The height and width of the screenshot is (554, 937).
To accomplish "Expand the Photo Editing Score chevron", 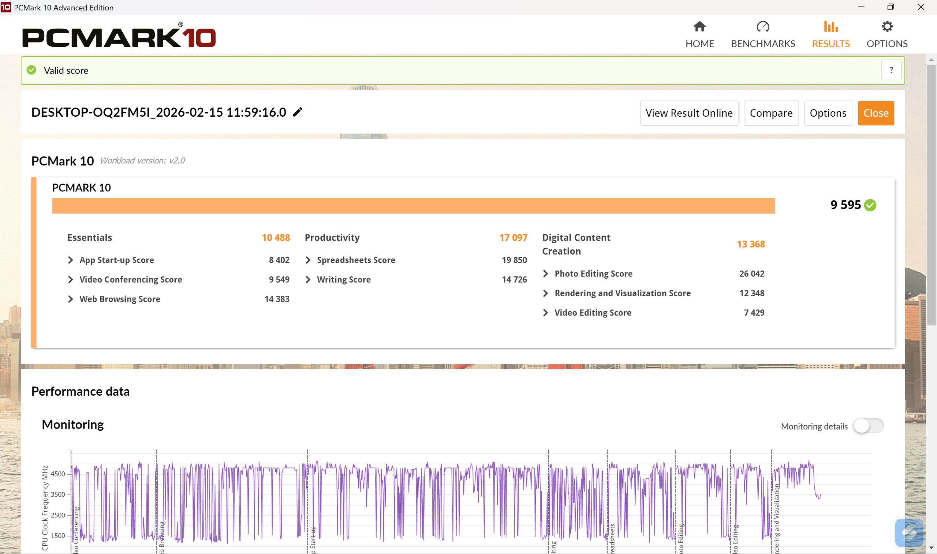I will [x=545, y=274].
